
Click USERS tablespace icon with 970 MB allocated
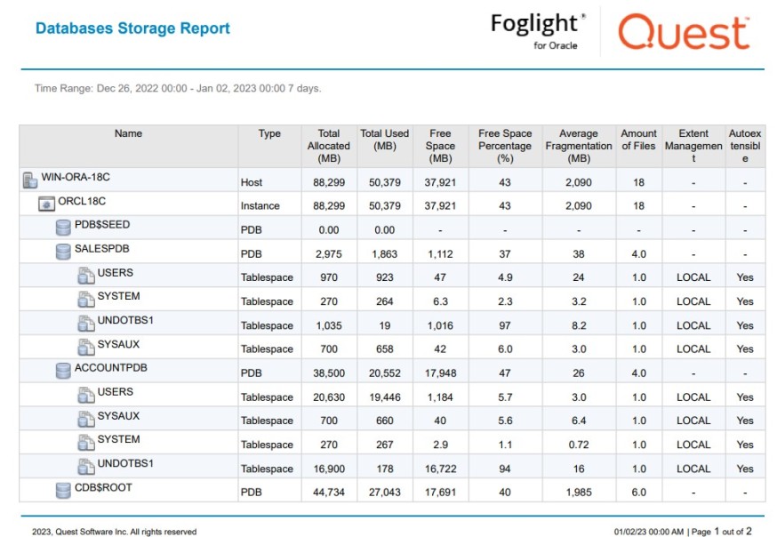(86, 276)
